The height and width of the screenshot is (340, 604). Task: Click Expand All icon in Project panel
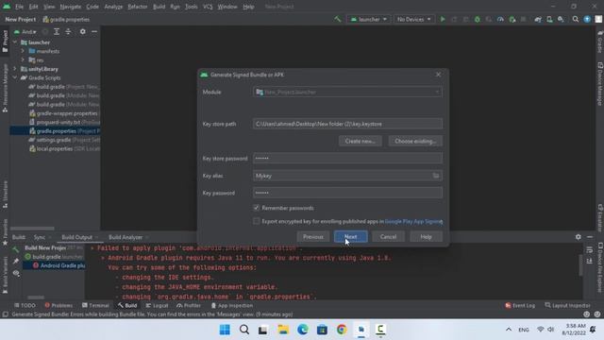click(57, 31)
